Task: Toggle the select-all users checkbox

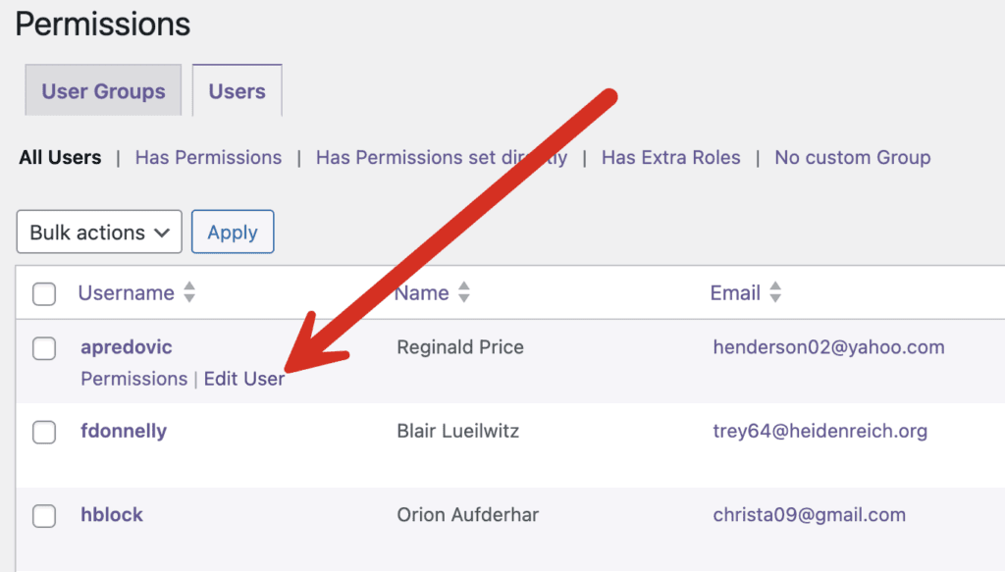Action: coord(44,293)
